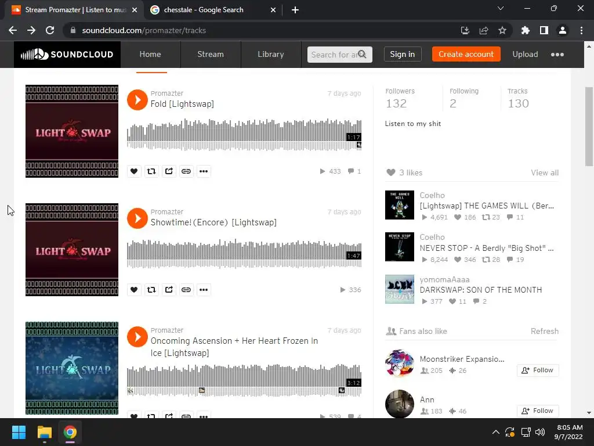The width and height of the screenshot is (594, 446).
Task: Open the SoundCloud more menu dots
Action: point(557,55)
